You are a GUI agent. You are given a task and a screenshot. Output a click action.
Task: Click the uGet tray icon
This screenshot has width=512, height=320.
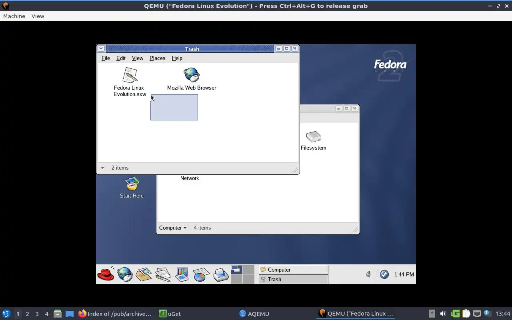click(x=455, y=314)
